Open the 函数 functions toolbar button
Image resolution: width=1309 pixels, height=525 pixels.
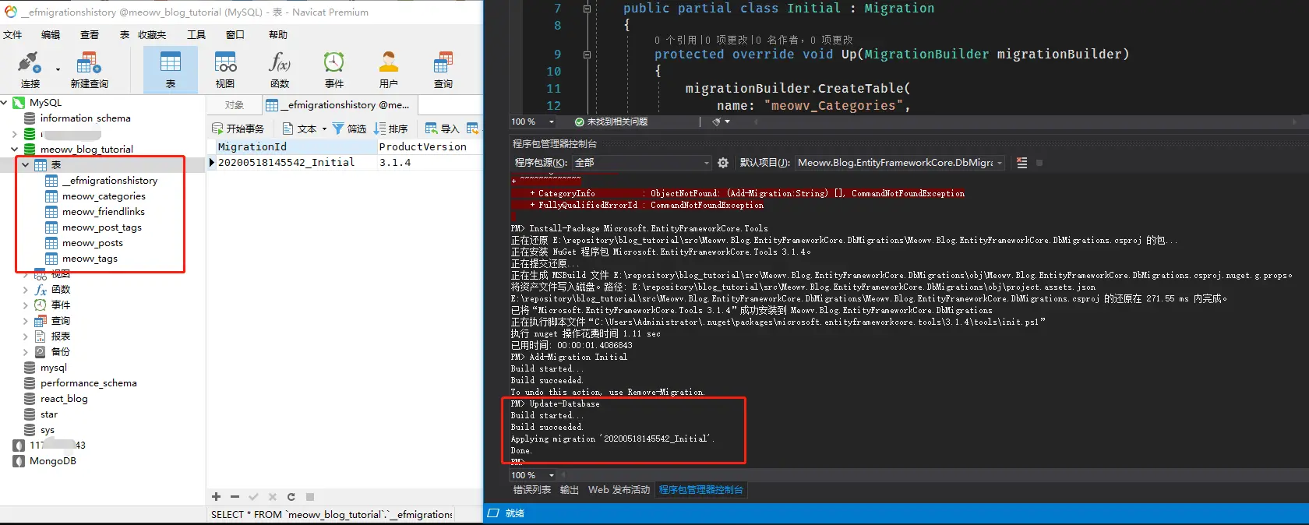[x=280, y=69]
